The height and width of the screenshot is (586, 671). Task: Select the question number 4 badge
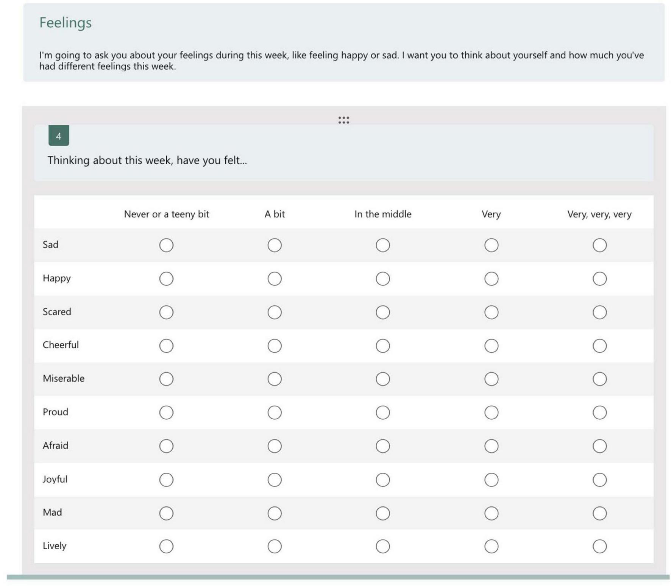[59, 136]
